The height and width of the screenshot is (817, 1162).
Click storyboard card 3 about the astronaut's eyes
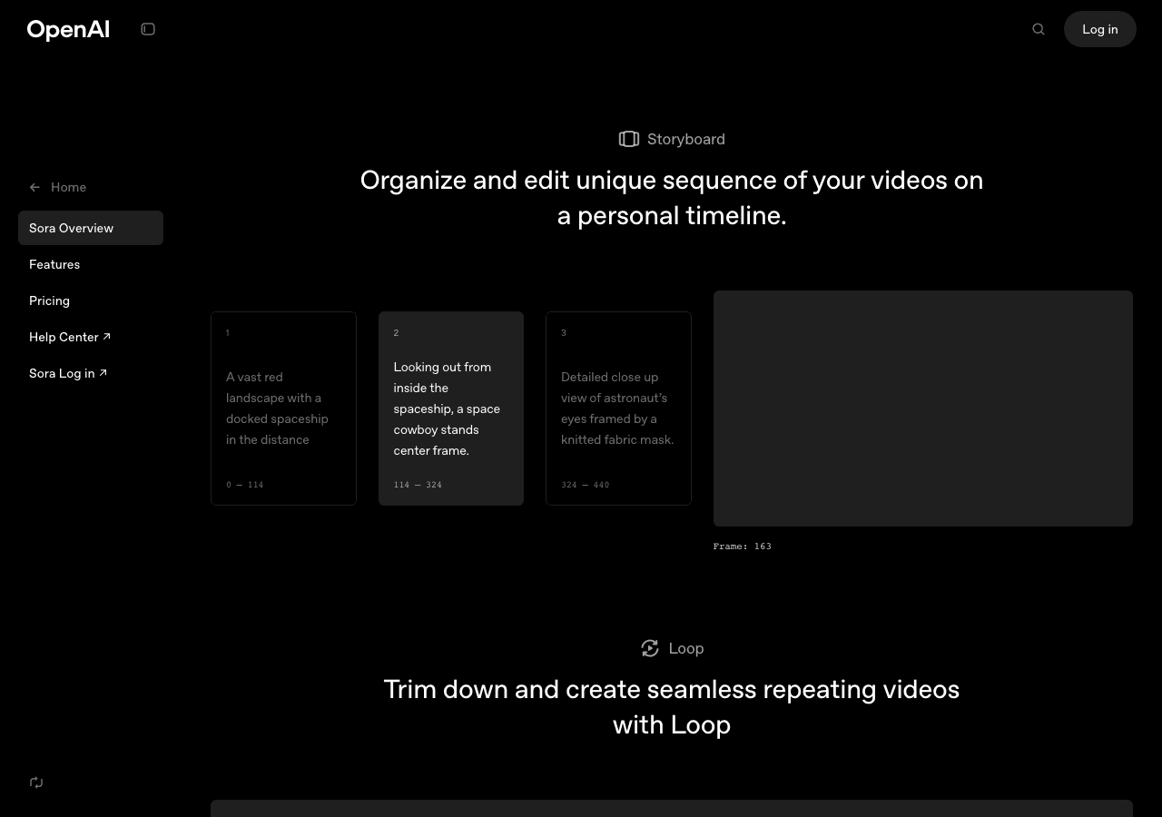click(x=618, y=408)
